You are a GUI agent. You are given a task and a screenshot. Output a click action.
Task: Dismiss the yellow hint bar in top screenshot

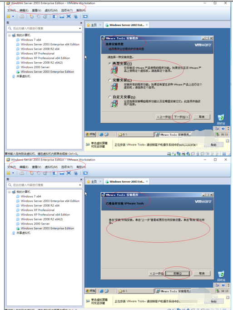tap(228, 141)
